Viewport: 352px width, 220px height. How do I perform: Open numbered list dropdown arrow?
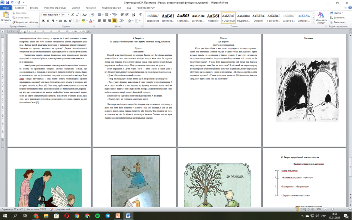(x=110, y=15)
